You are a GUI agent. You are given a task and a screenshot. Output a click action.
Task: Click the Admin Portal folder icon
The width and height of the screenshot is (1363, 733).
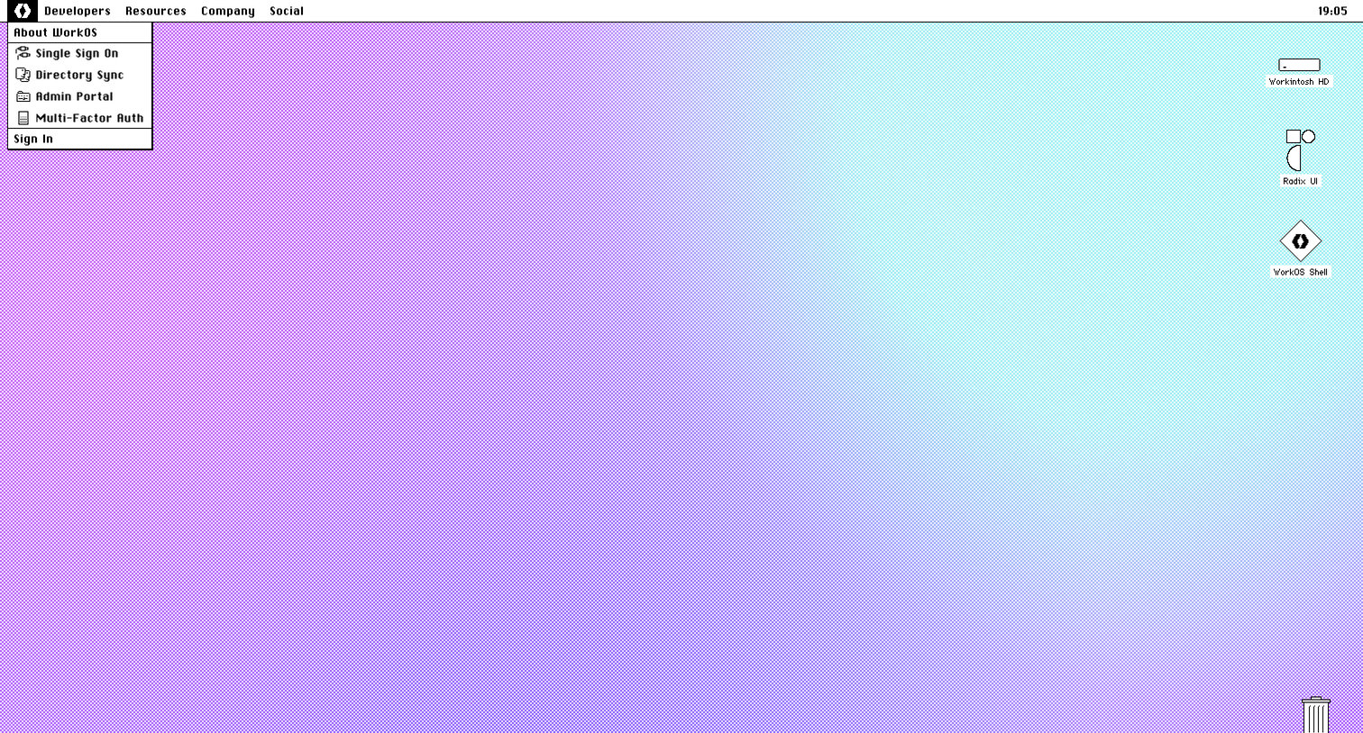(23, 96)
